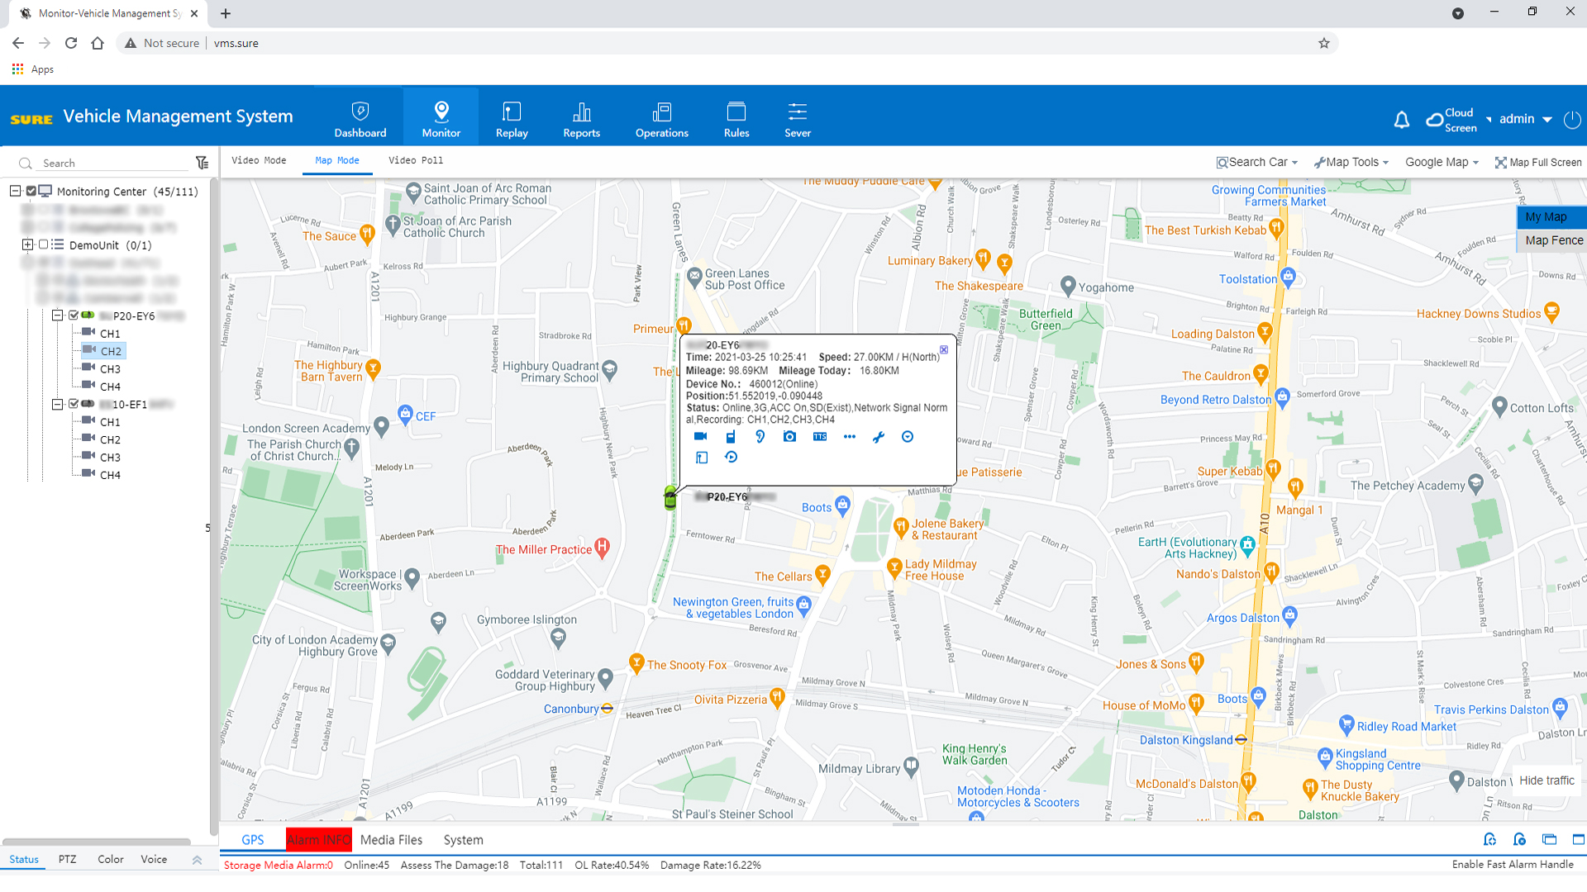Open a new browser tab
The height and width of the screenshot is (892, 1587).
coord(226,13)
